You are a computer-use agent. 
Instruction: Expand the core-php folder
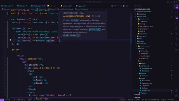coord(142,36)
